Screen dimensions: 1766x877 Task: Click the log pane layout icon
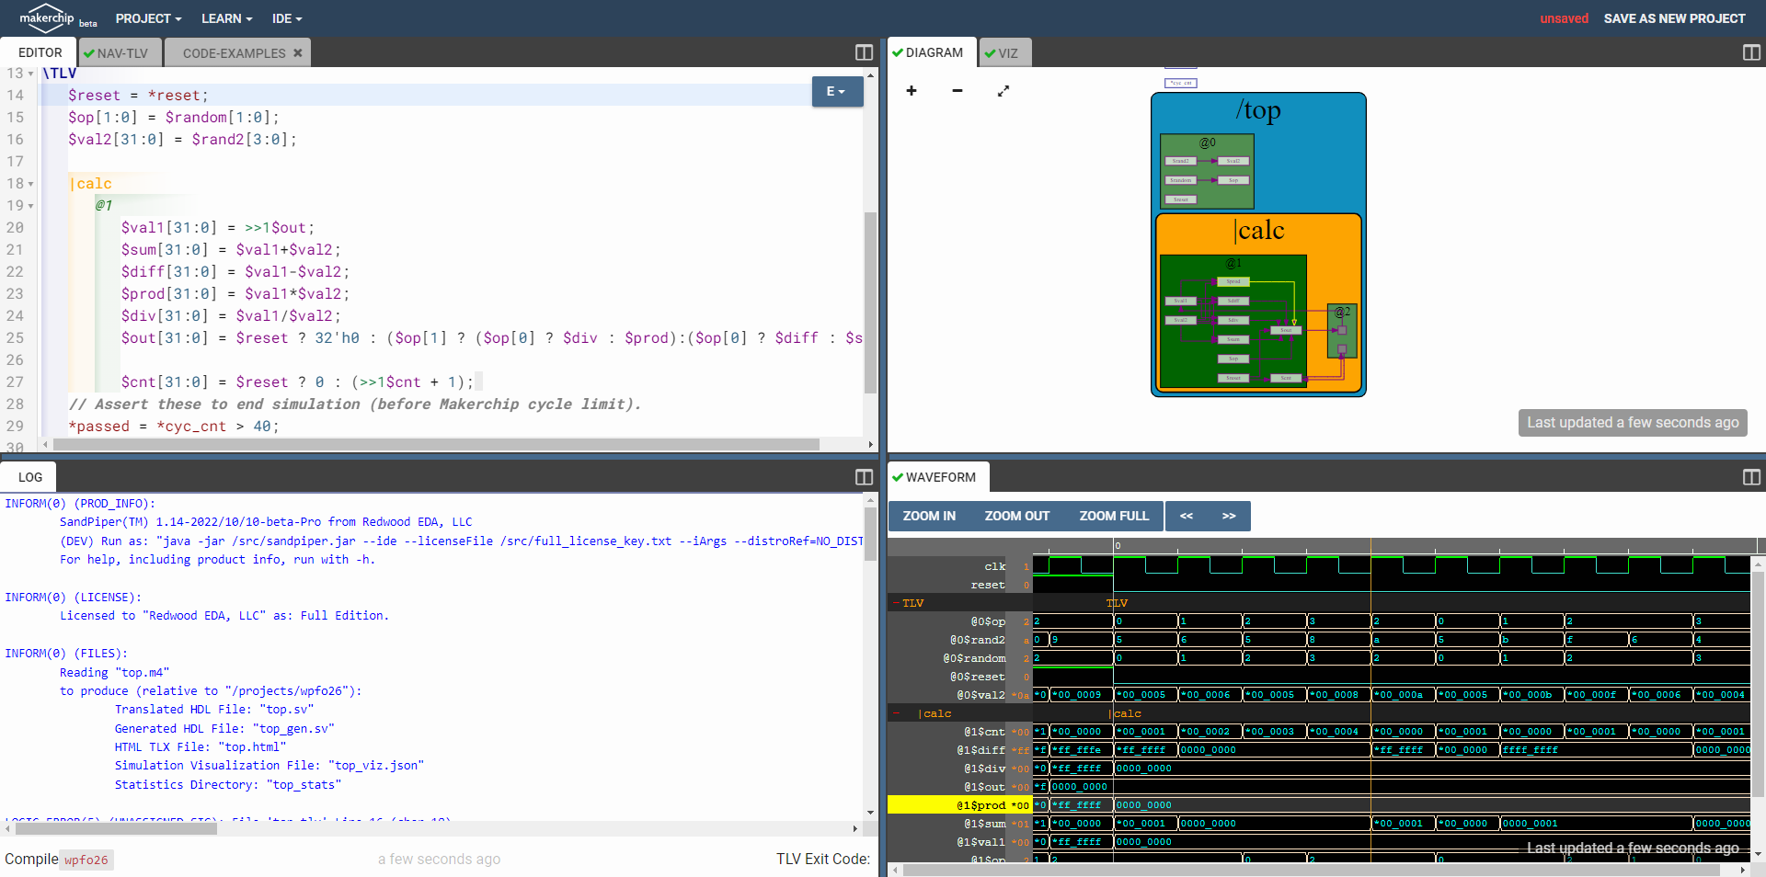(x=864, y=477)
